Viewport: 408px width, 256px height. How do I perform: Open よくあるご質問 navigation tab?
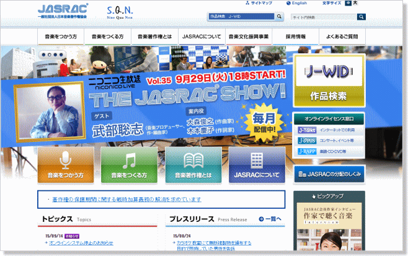342,37
